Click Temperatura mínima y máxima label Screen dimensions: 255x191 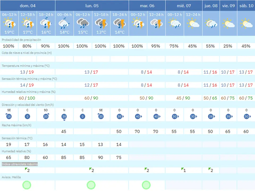[26, 66]
